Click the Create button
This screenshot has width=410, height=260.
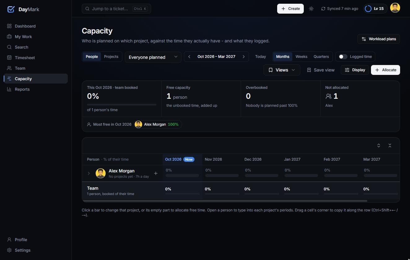pos(290,9)
